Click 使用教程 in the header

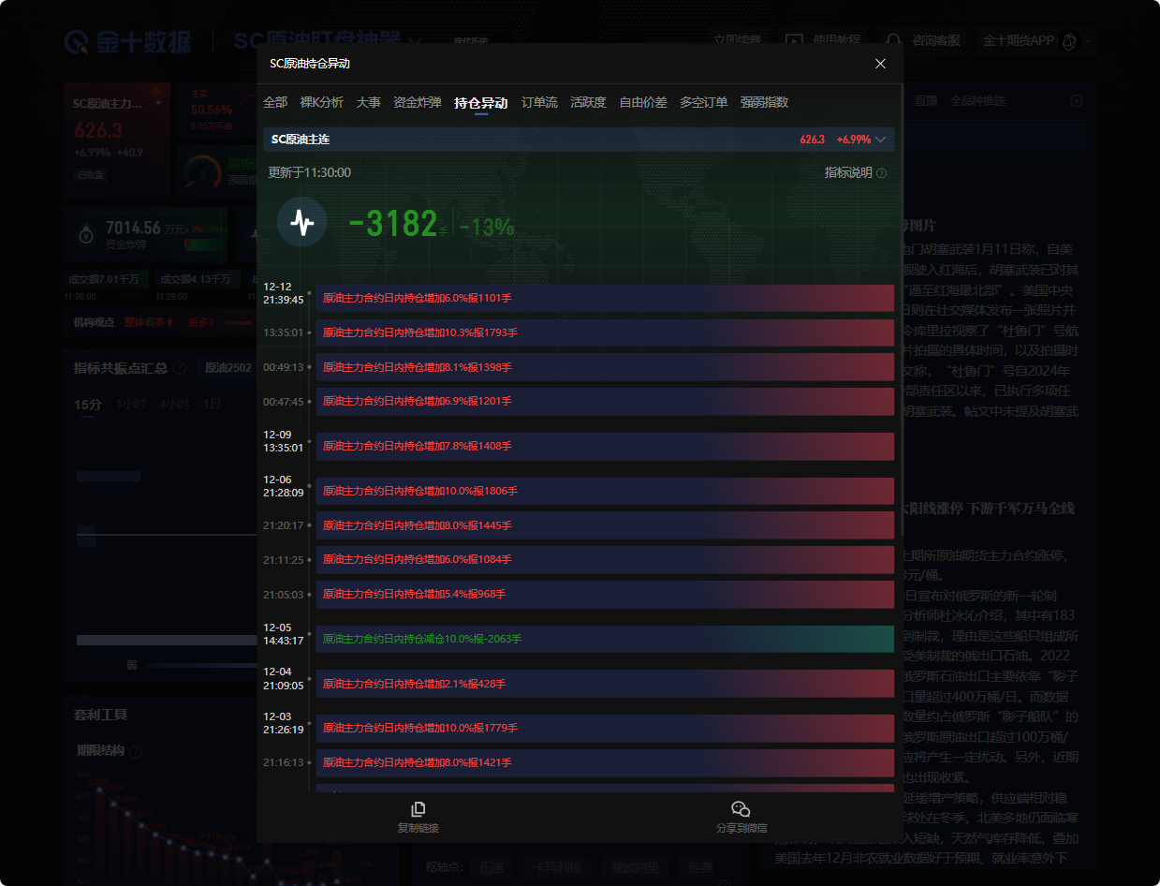coord(836,41)
